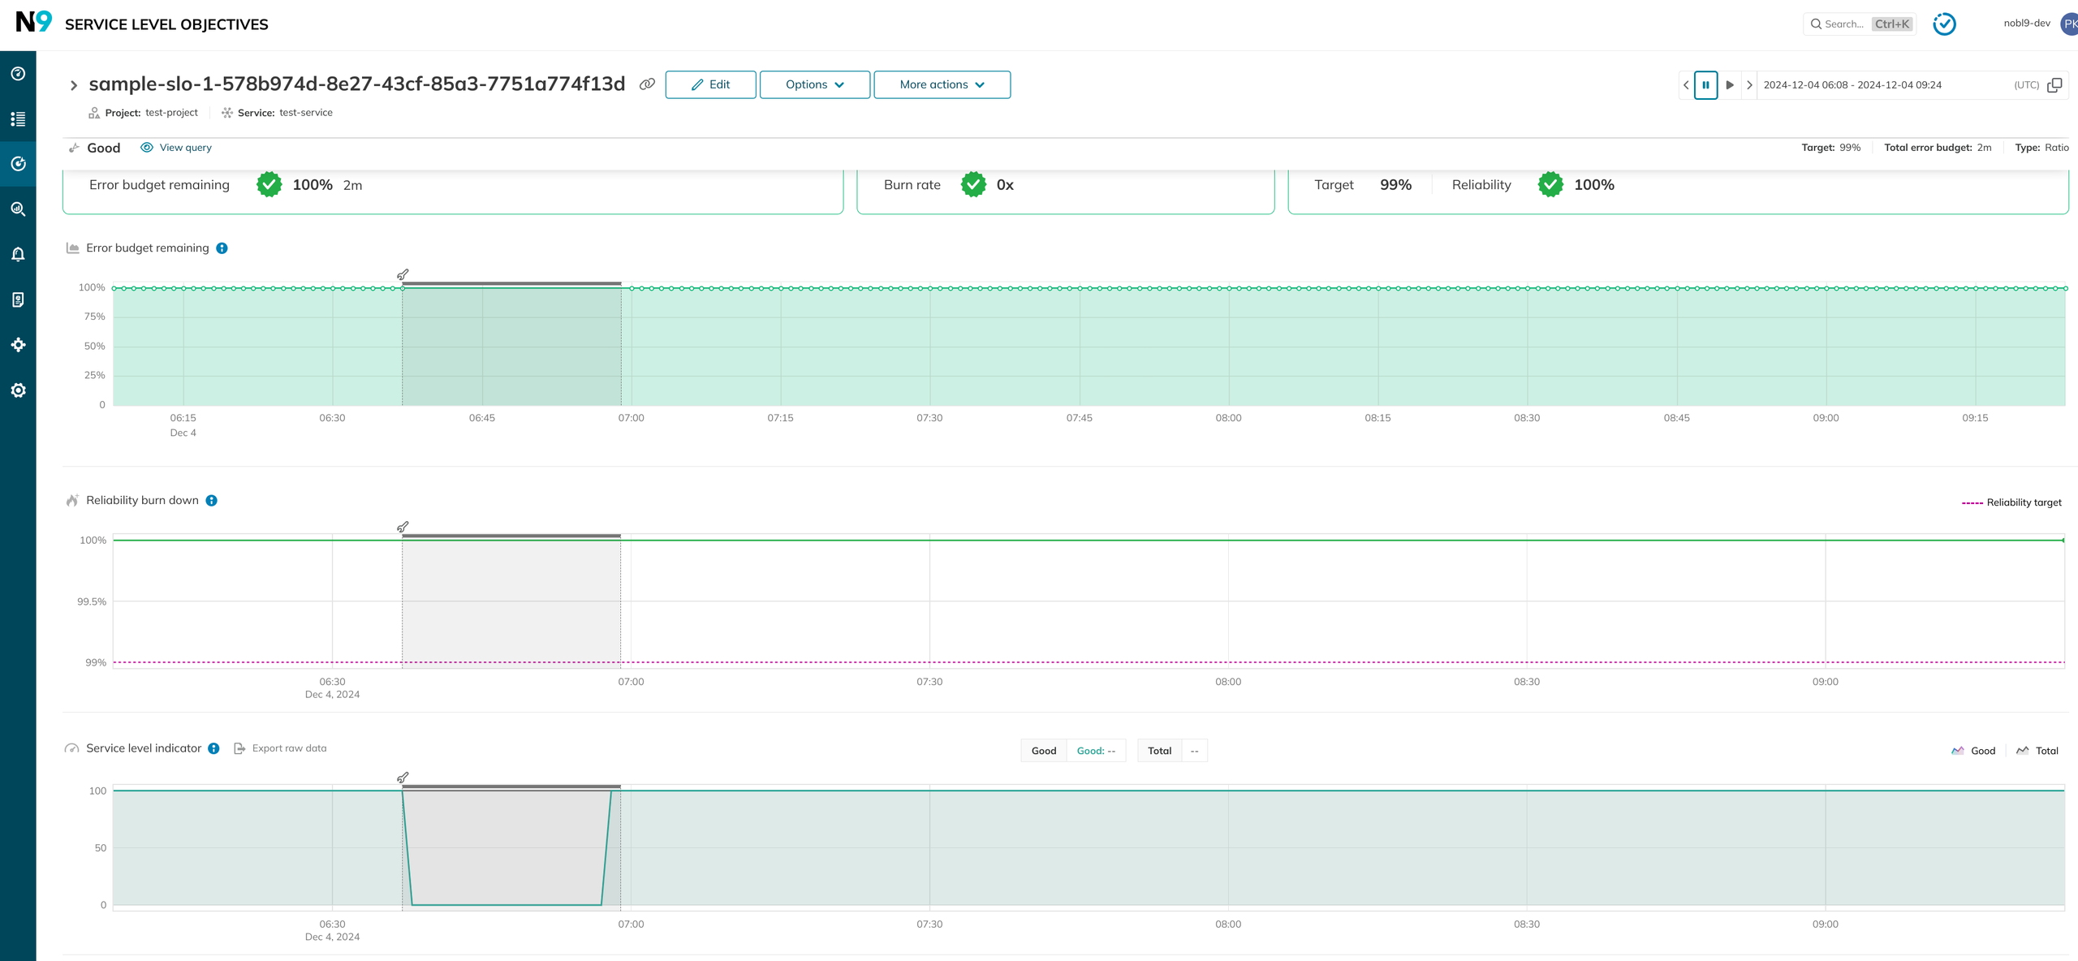Click the 'Type: Ratio' text
Screen dimensions: 2078x961
click(x=2041, y=148)
